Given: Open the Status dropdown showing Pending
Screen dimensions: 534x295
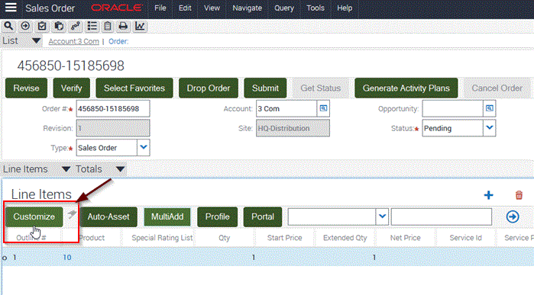Looking at the screenshot, I should pos(490,128).
